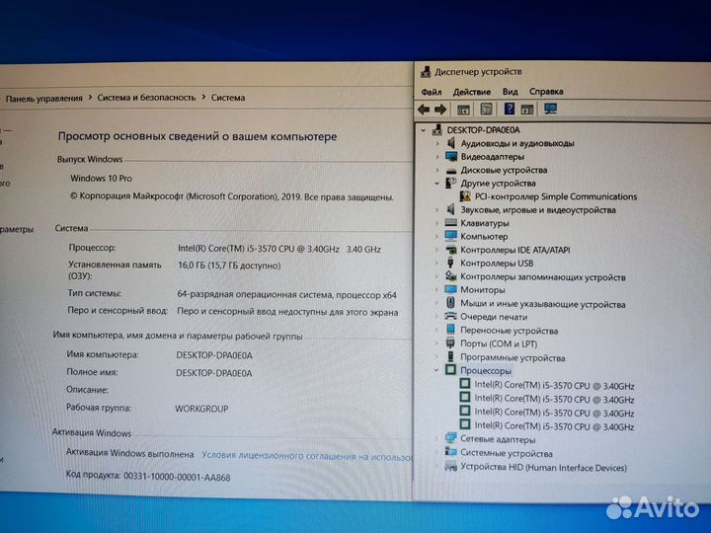This screenshot has height=533, width=711.
Task: Click the WORKGROUP value
Action: point(201,409)
